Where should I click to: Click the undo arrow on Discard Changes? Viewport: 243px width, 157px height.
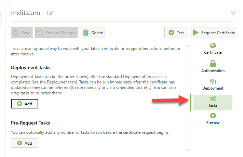pyautogui.click(x=40, y=33)
